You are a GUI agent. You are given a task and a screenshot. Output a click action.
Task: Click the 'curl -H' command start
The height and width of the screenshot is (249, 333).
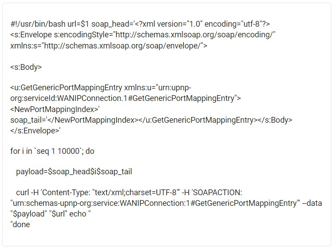pyautogui.click(x=28, y=193)
